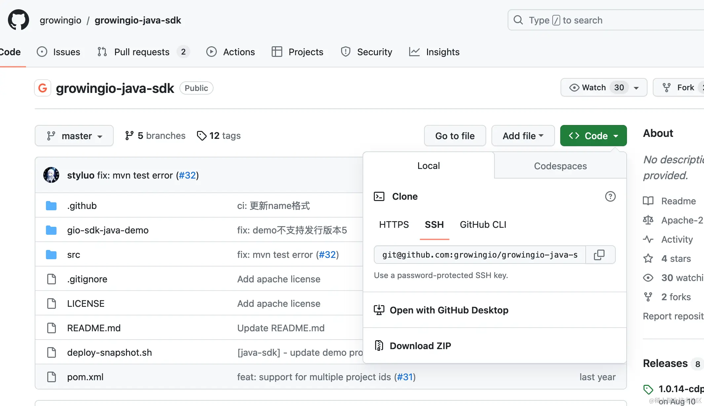Viewport: 704px width, 406px height.
Task: Click the .gitignore file icon
Action: pos(52,279)
